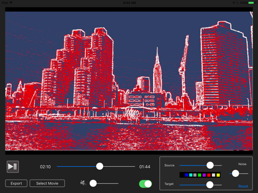The width and height of the screenshot is (258, 193).
Task: Click the elapsed time 02:10 label
Action: click(x=45, y=167)
